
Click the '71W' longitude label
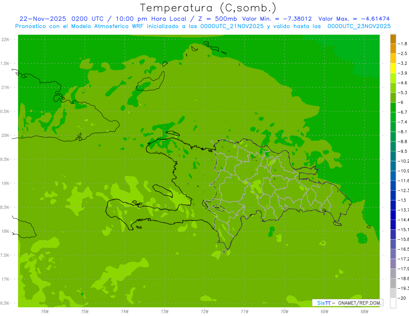244,311
